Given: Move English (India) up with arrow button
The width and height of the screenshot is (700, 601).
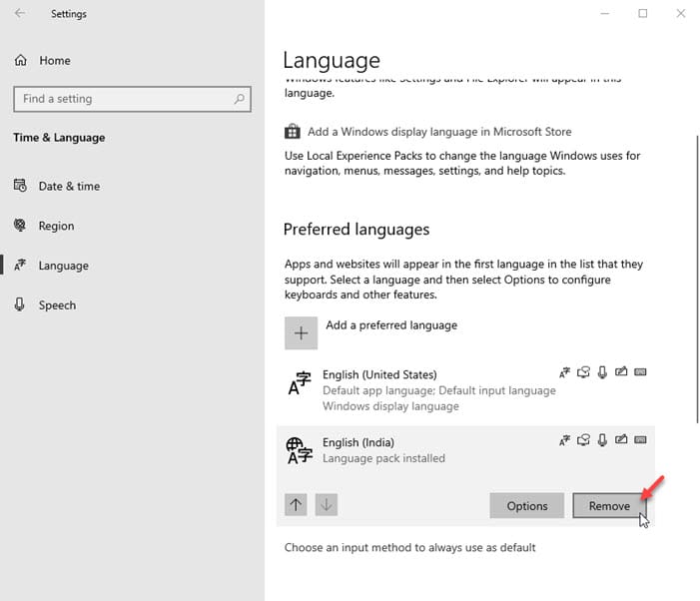Looking at the screenshot, I should tap(296, 504).
